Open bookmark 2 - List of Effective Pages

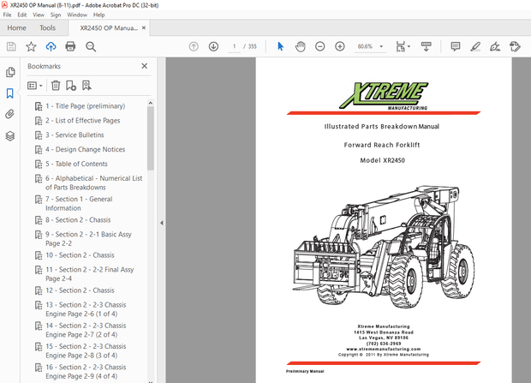tap(82, 120)
